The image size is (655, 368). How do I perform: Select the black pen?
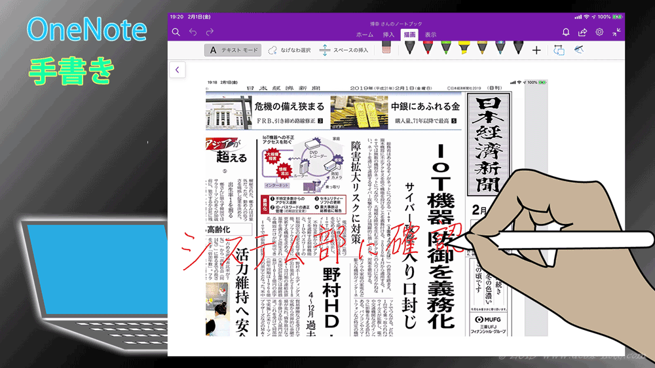coord(409,48)
